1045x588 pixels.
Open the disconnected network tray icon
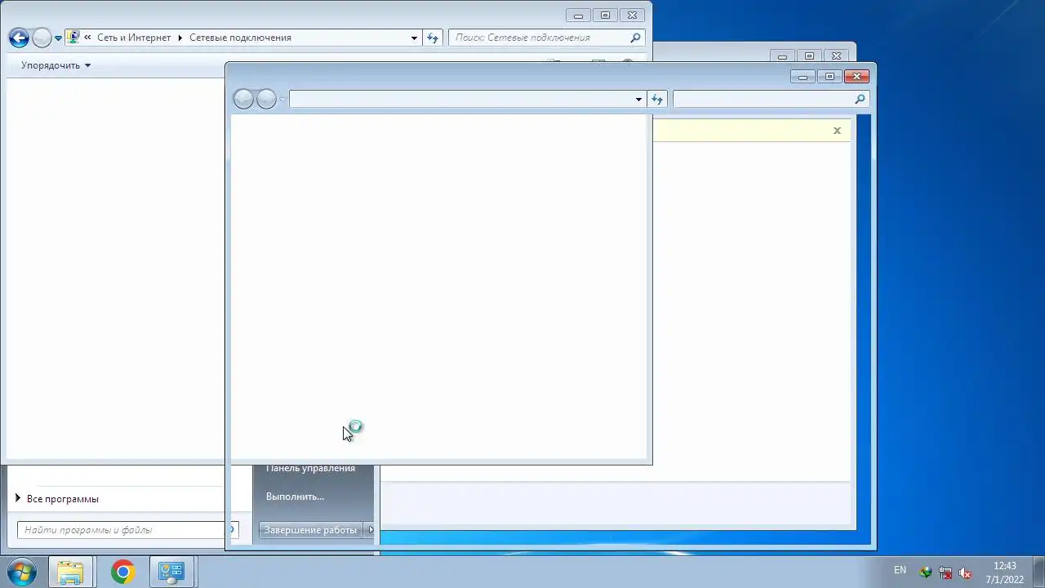[x=945, y=572]
